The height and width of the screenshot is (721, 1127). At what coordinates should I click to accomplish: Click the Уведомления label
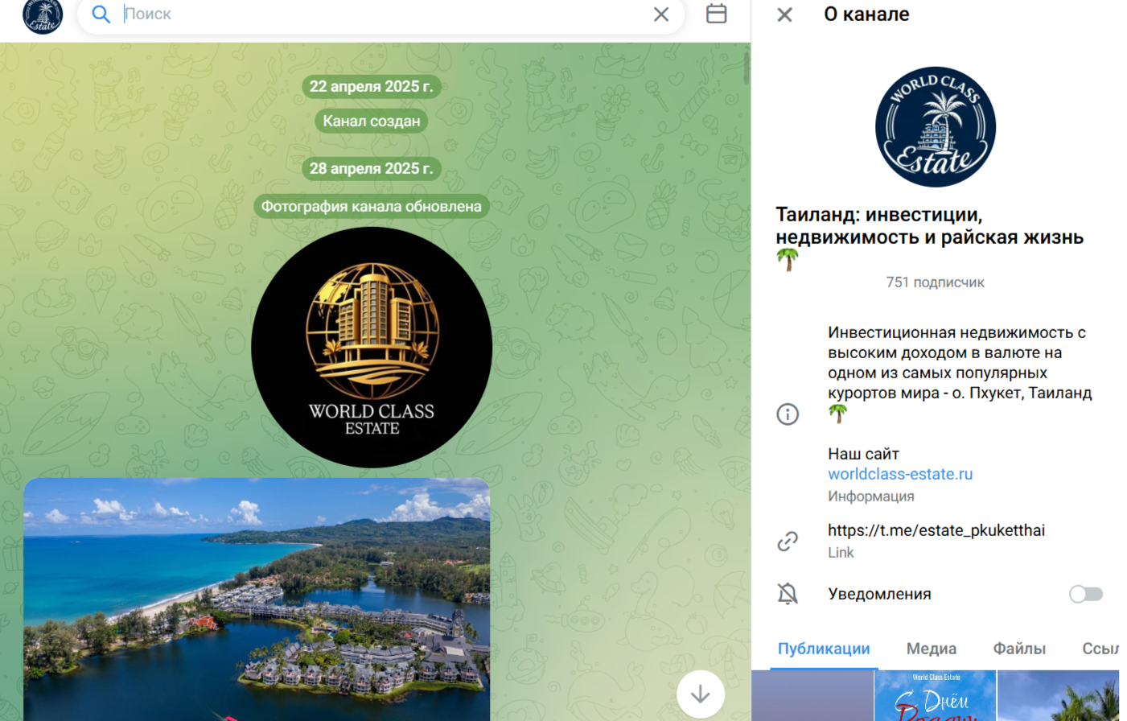pyautogui.click(x=879, y=594)
